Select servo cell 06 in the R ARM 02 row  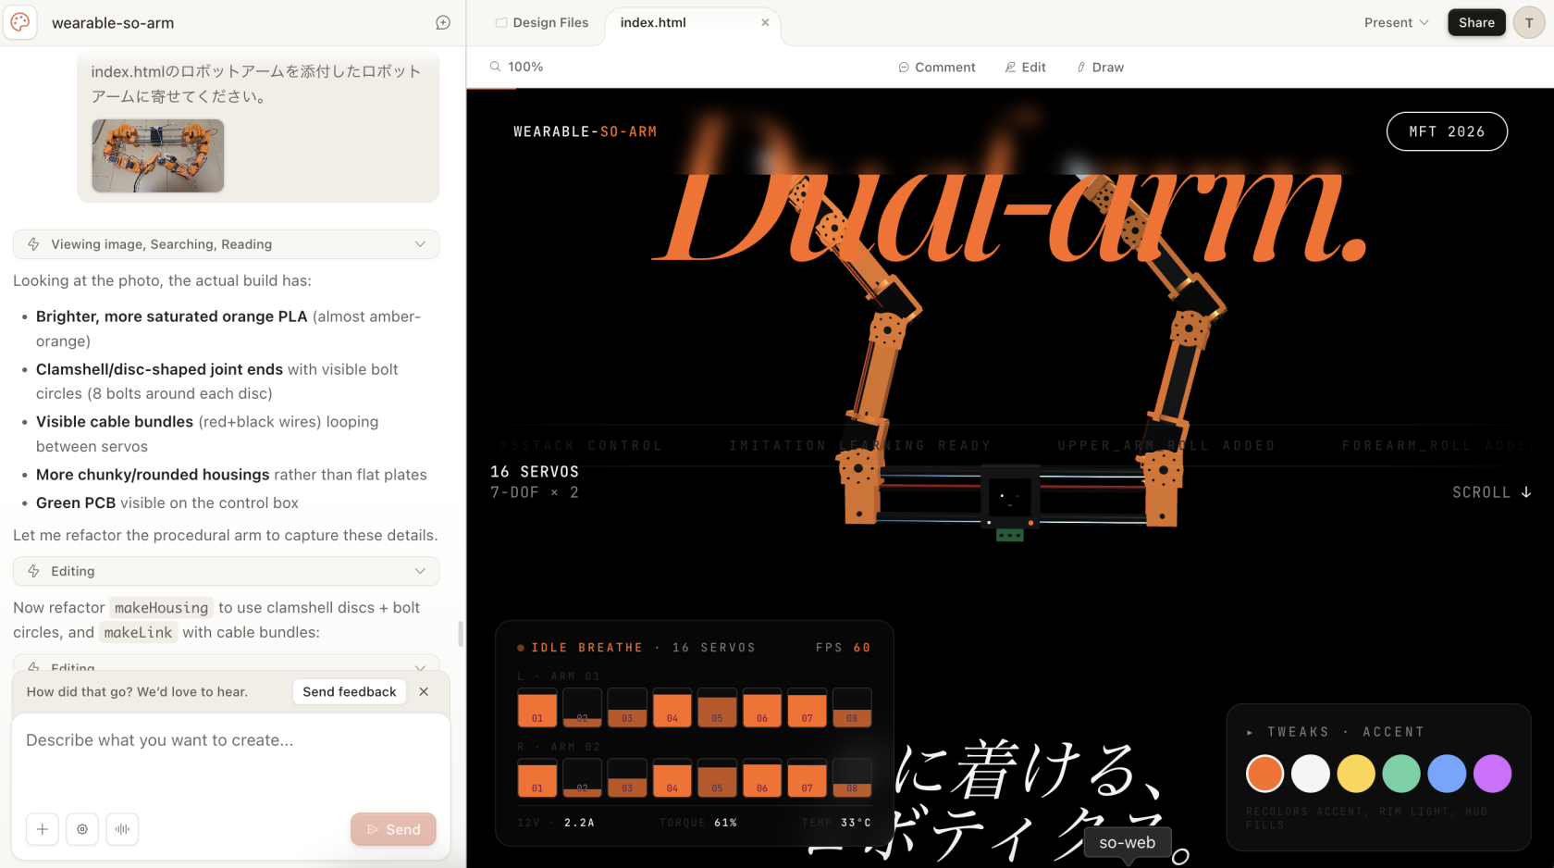pyautogui.click(x=762, y=778)
